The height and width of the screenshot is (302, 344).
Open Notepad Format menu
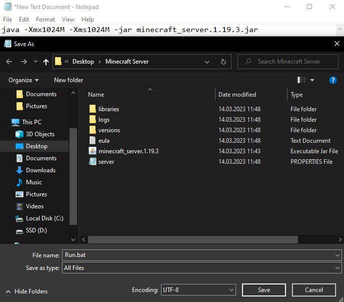pyautogui.click(x=45, y=20)
